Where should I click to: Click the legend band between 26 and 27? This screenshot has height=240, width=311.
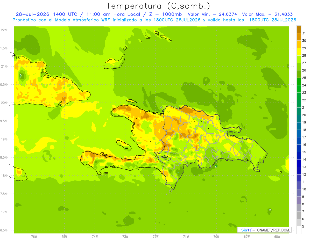pyautogui.click(x=299, y=67)
